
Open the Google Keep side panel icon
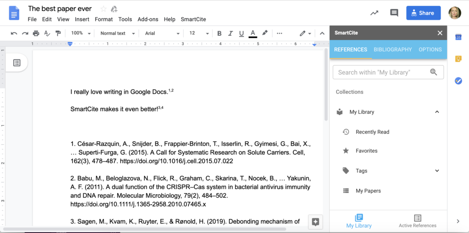tap(458, 59)
